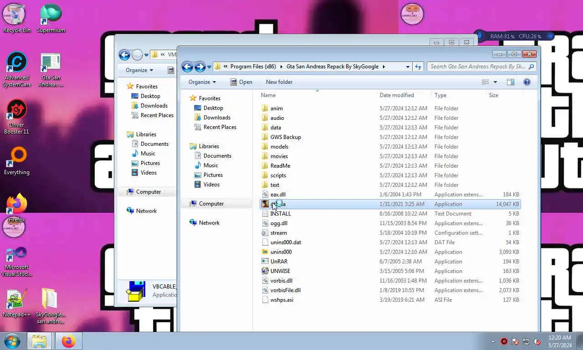Open the Organize dropdown in front window
This screenshot has height=350, width=583.
[202, 82]
